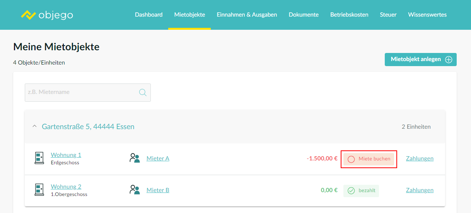The image size is (471, 213).
Task: Click the Mietername search field
Action: (x=88, y=93)
